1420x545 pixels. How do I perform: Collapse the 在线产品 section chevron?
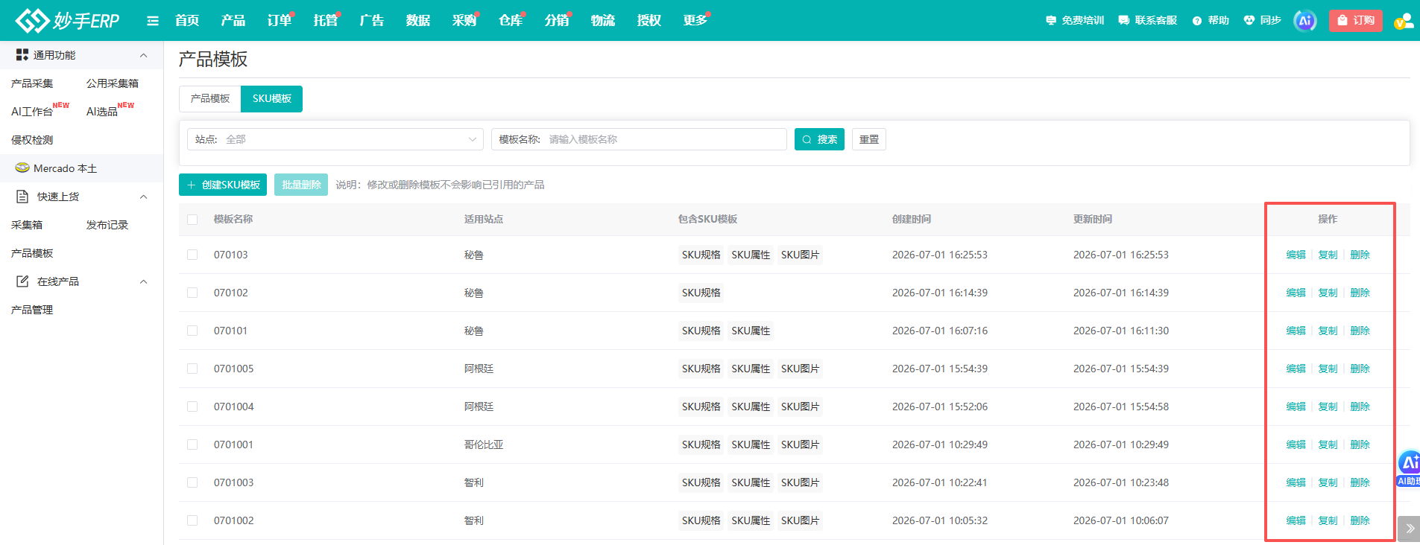tap(144, 281)
